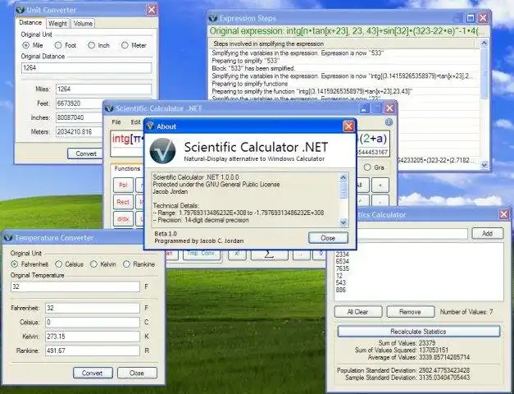Click the Pol function button

click(x=123, y=185)
